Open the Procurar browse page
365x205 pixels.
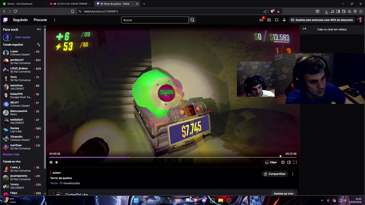(40, 20)
